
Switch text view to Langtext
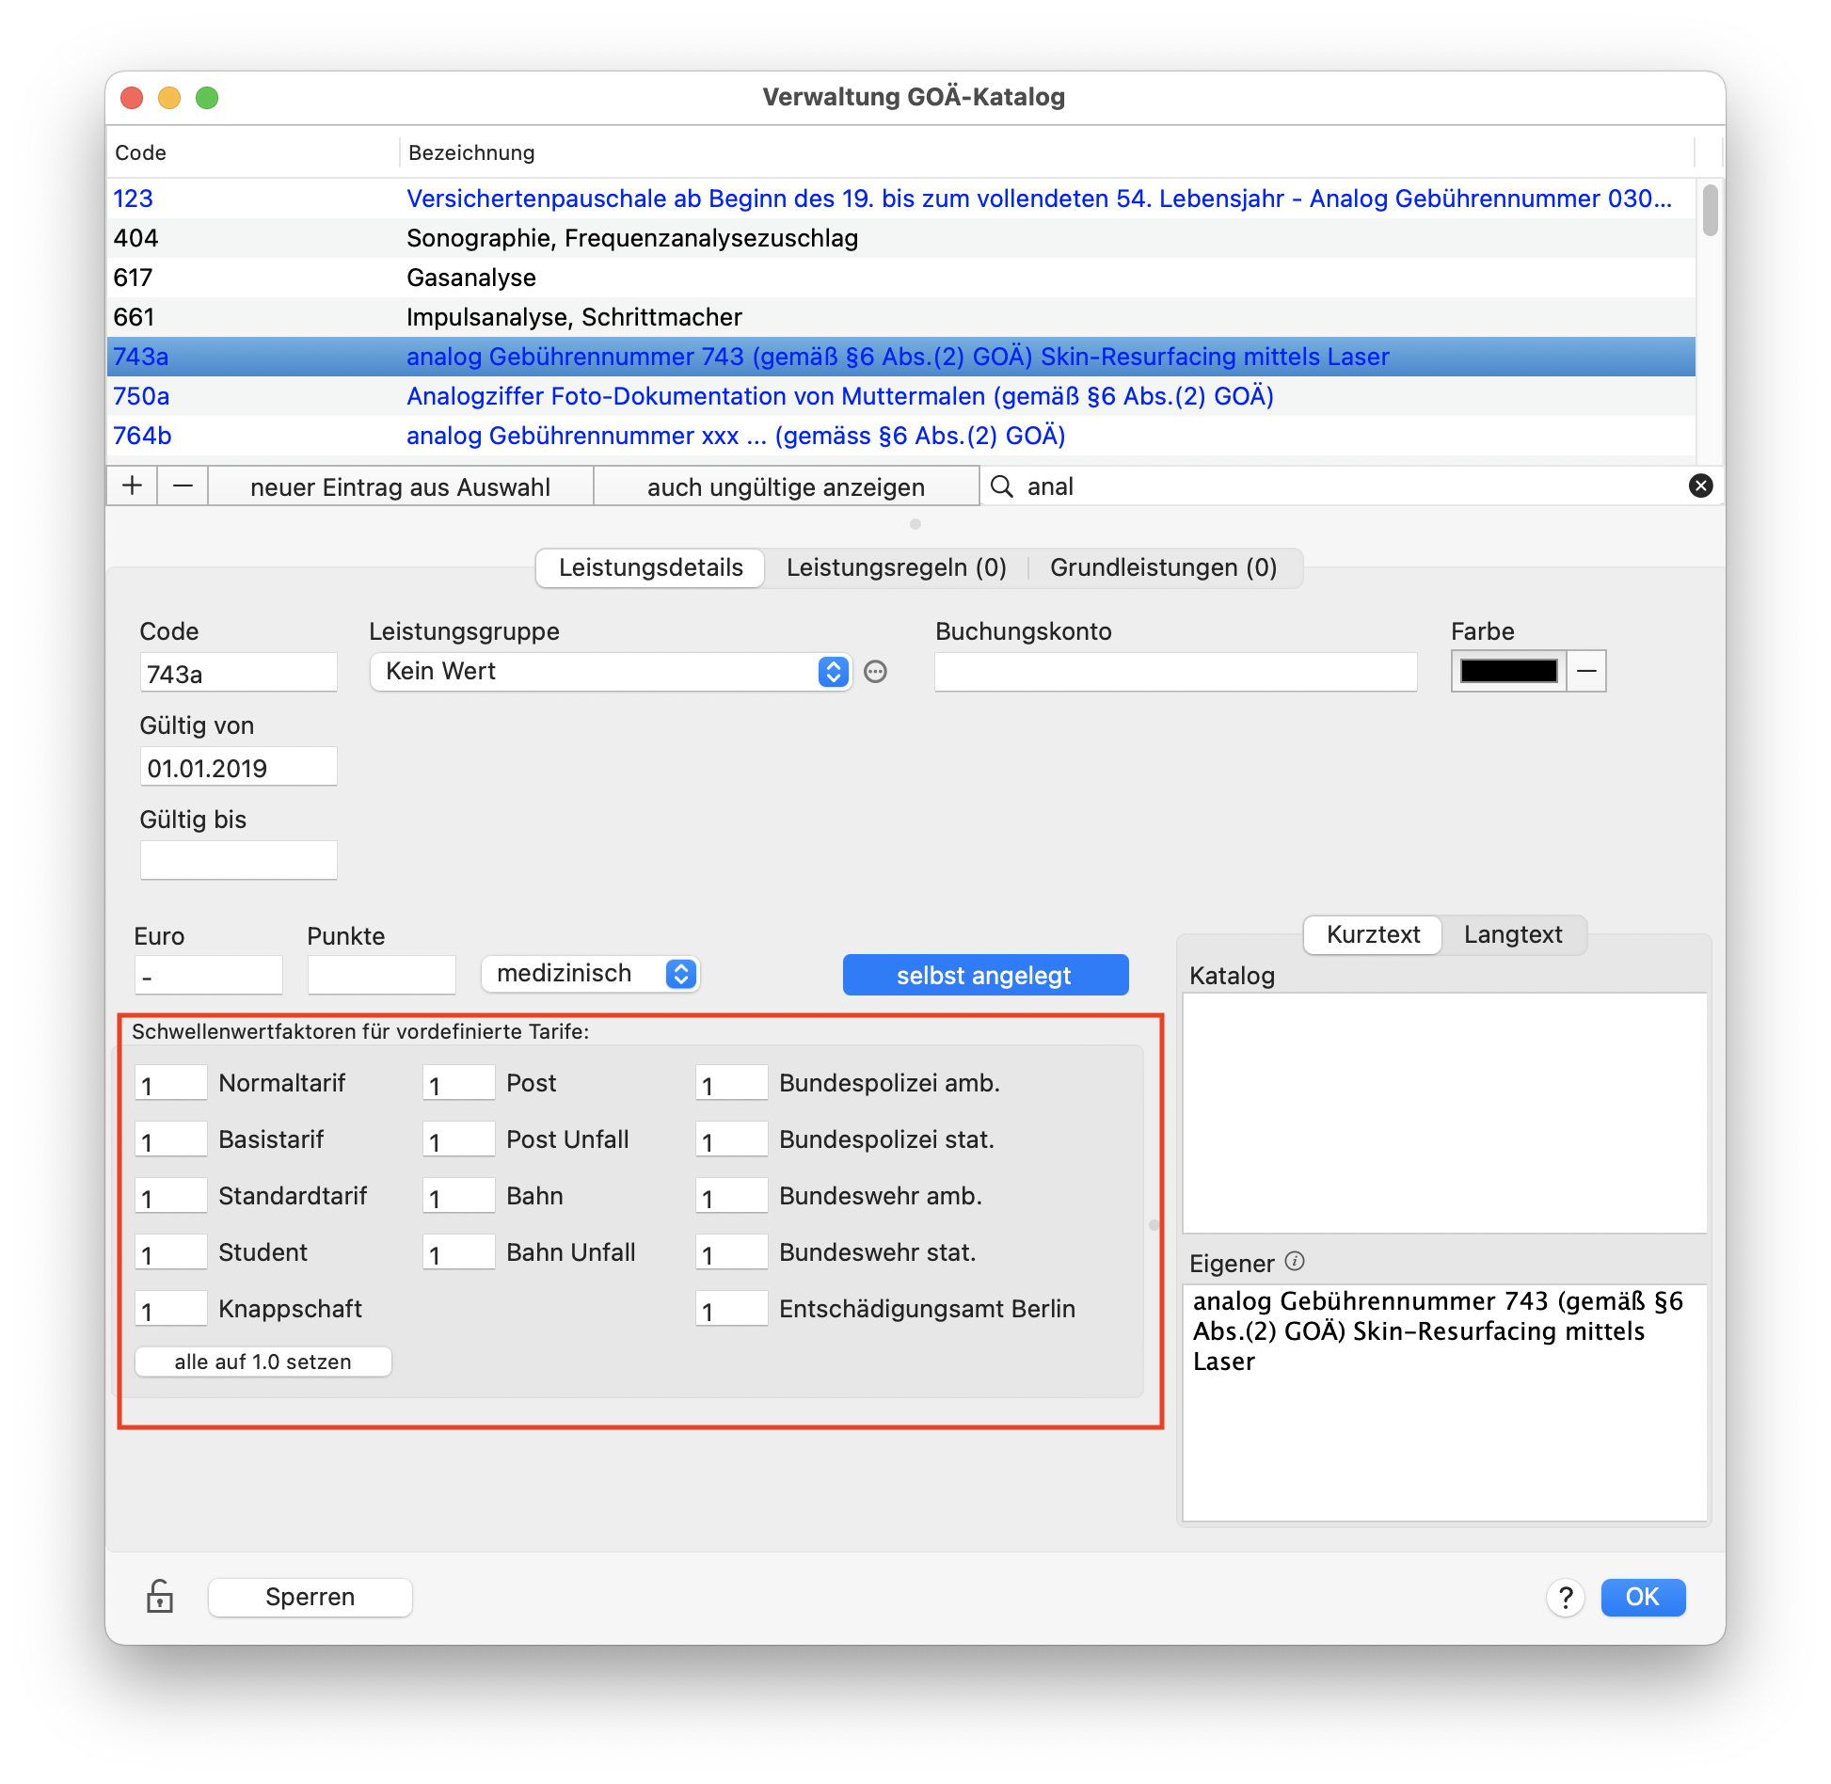tap(1513, 934)
